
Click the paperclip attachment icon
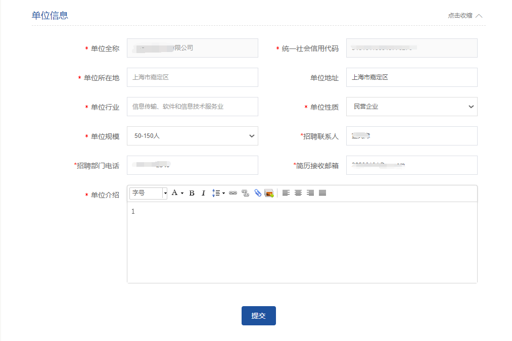(x=257, y=193)
